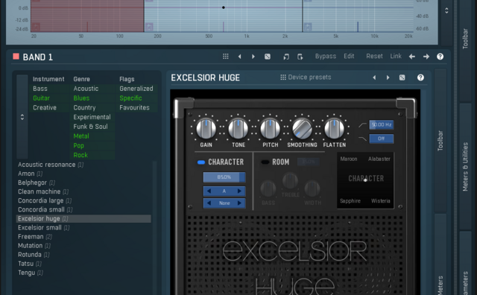The image size is (477, 295).
Task: Click the spectrum graph resize arrows handle
Action: tap(446, 10)
